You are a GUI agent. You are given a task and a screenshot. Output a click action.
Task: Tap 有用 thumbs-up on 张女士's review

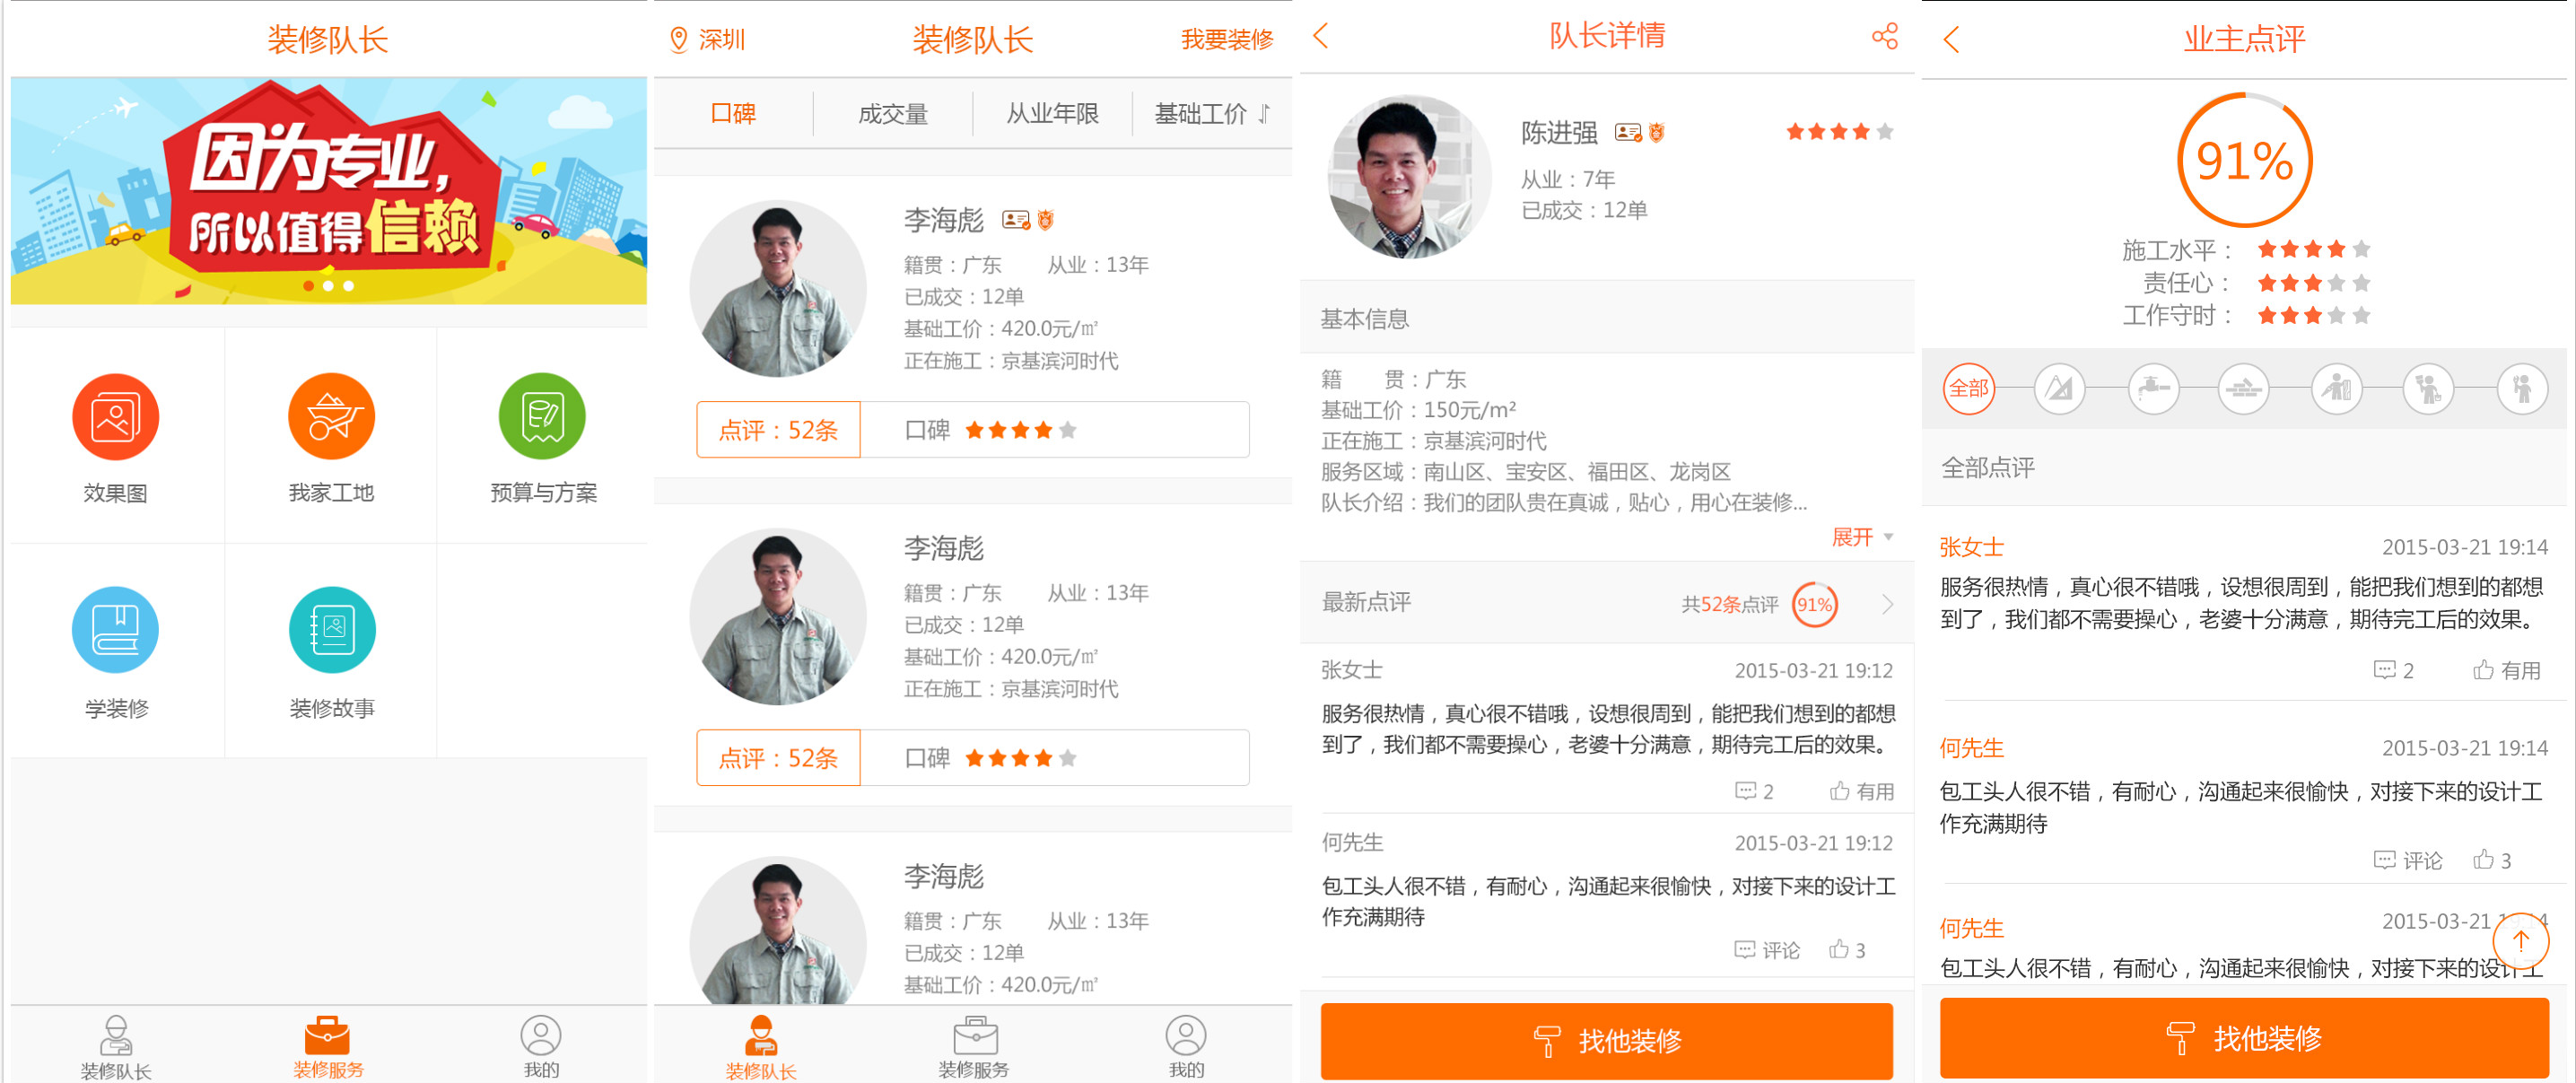tap(2507, 670)
